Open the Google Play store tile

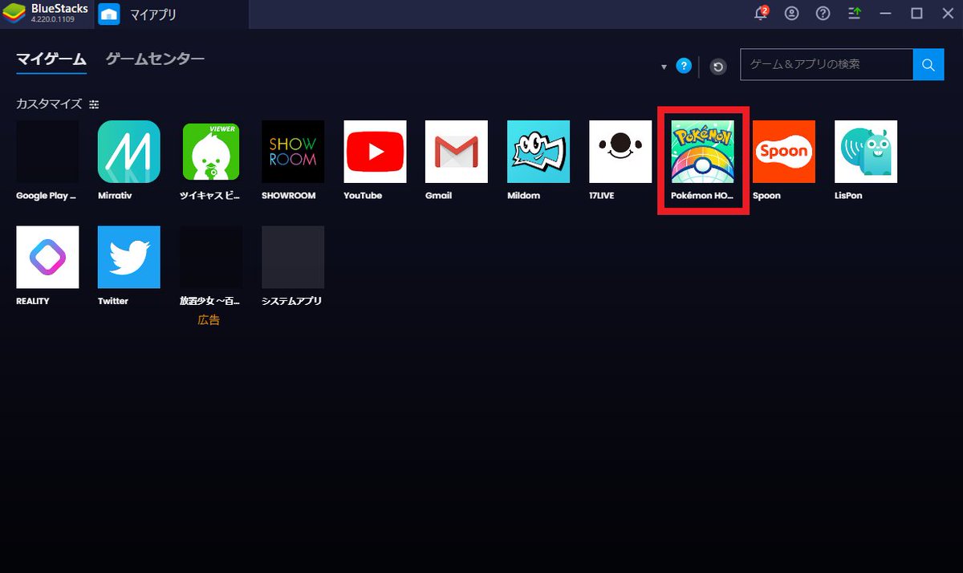tap(47, 152)
